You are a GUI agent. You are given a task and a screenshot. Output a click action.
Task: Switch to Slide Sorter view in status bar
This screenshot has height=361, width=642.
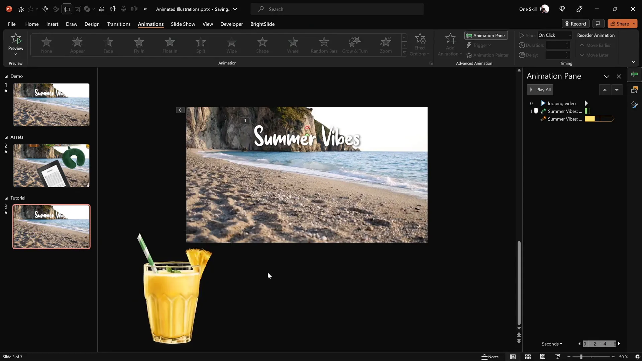point(528,357)
